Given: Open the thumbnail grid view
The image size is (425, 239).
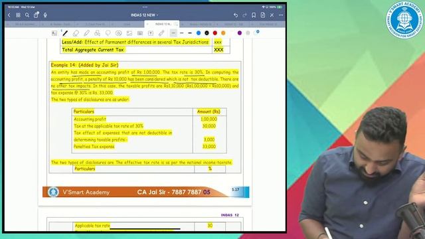Looking at the screenshot, I should click(18, 15).
